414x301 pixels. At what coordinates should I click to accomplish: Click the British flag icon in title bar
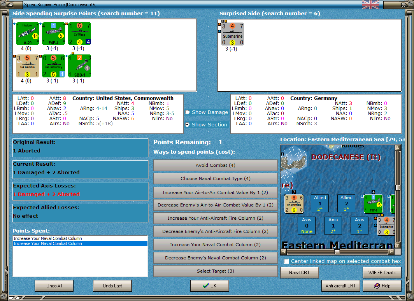(371, 5)
